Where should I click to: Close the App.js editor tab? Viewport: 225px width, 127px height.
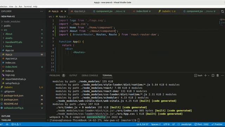pos(65,11)
